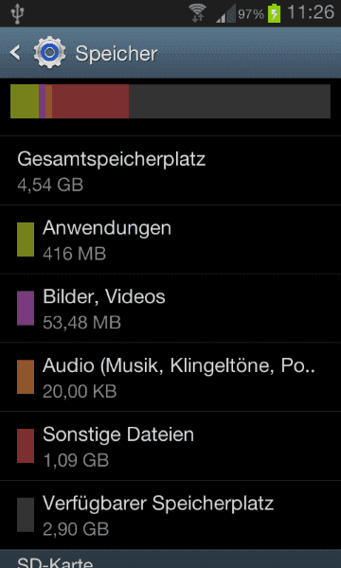
Task: Tap the 97% battery percentage text
Action: (x=251, y=14)
